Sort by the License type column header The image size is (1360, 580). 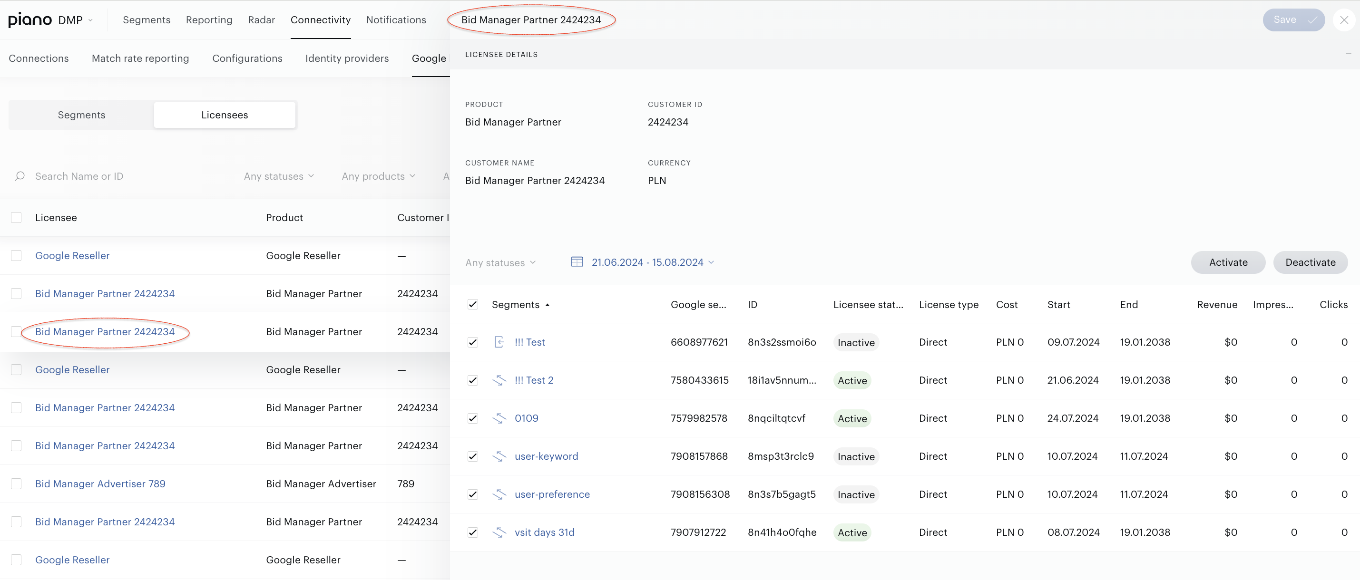pos(948,305)
